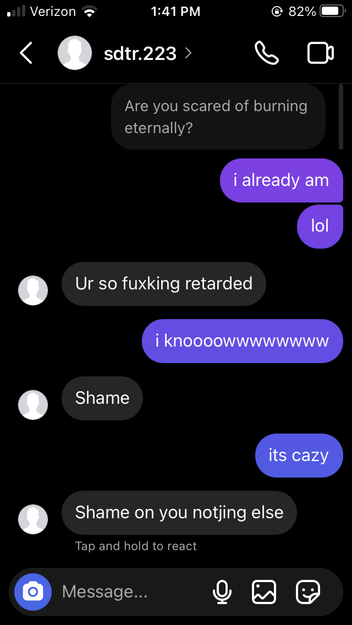This screenshot has width=352, height=625.
Task: Open the sticker picker icon
Action: coord(308,592)
